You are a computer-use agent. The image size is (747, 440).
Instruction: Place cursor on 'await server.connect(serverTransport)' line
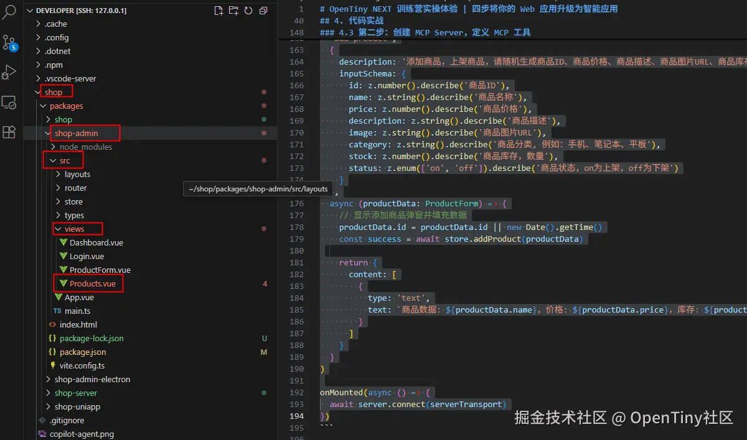(418, 404)
